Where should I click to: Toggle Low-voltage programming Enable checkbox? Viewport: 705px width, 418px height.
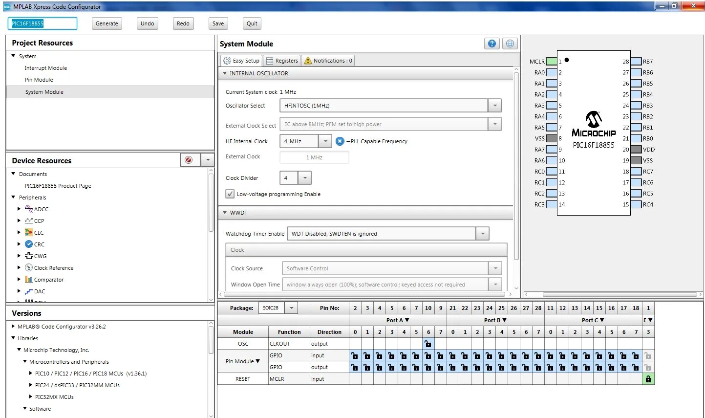(x=230, y=194)
